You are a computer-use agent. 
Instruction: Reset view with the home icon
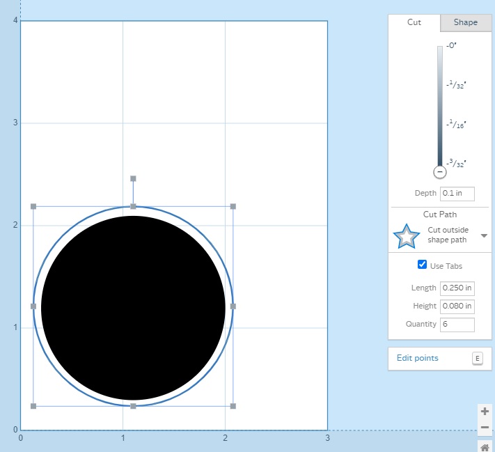click(485, 446)
